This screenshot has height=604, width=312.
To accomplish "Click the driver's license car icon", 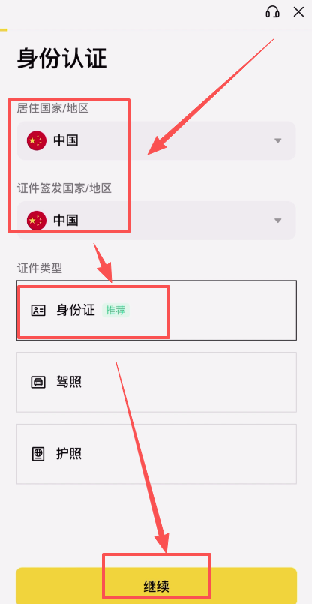I will coord(38,382).
